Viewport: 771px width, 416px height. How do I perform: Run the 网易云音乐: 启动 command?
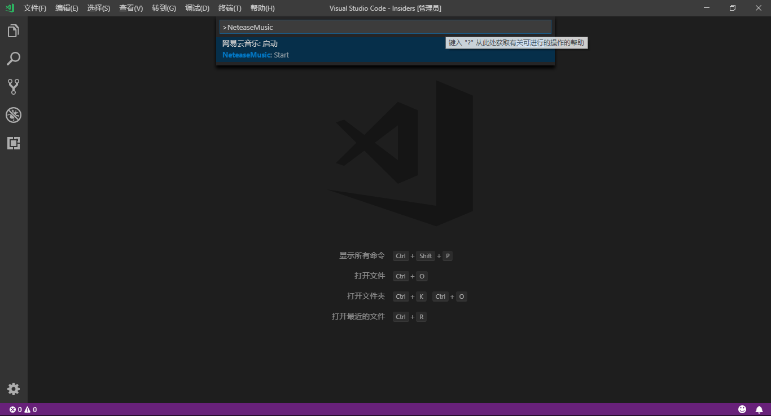coord(385,49)
